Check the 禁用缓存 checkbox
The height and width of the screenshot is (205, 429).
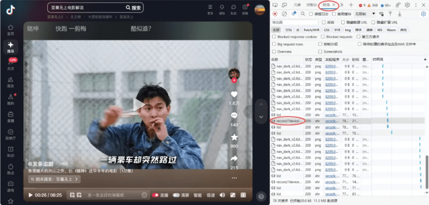[334, 14]
